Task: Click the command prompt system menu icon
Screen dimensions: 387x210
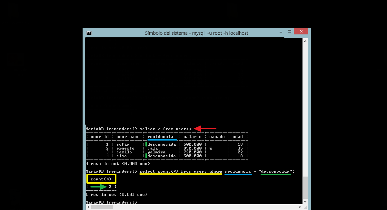Action: pos(89,33)
